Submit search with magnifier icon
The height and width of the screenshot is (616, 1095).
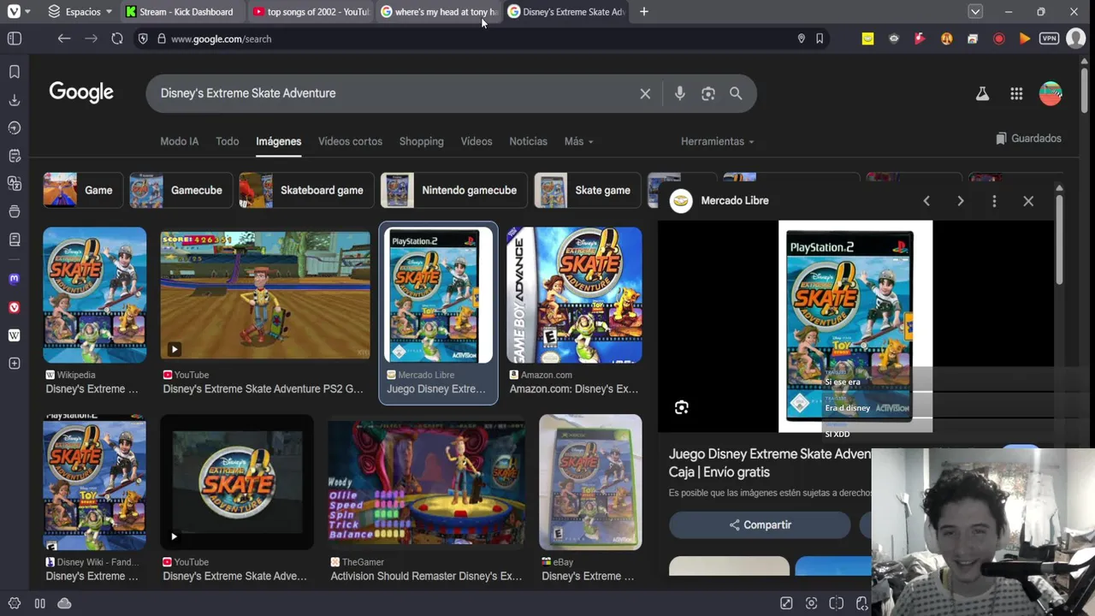pyautogui.click(x=736, y=93)
